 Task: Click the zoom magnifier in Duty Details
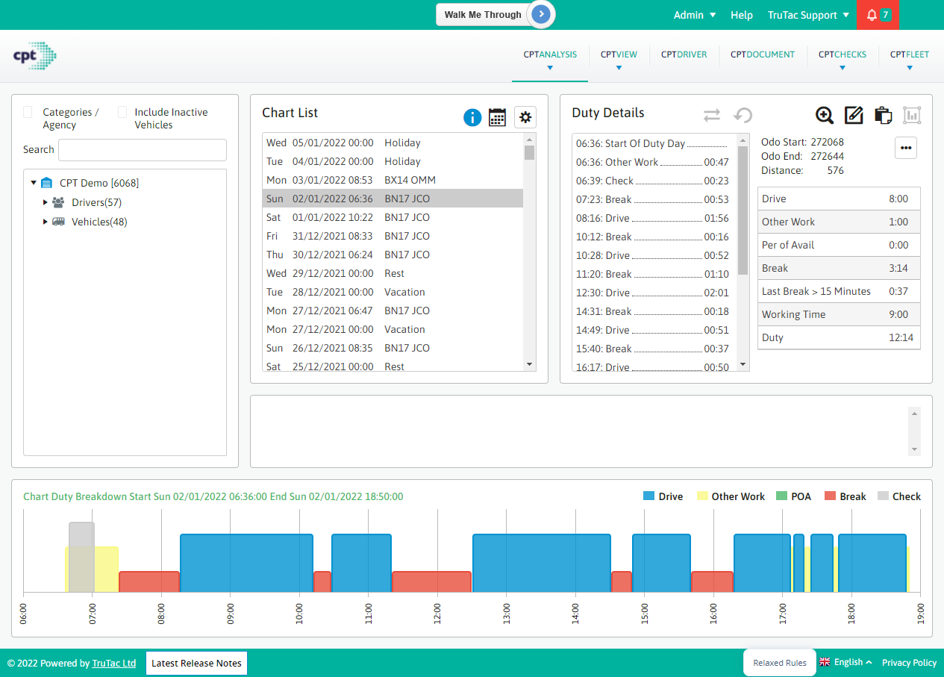pyautogui.click(x=824, y=115)
